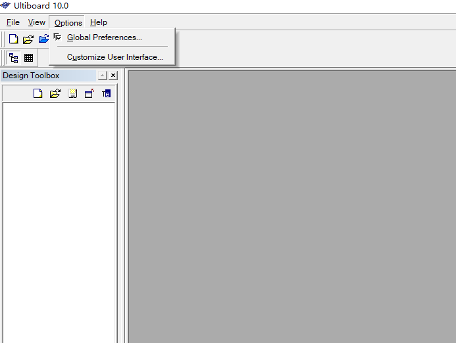Close the open Options menu
Image resolution: width=456 pixels, height=343 pixels.
68,22
